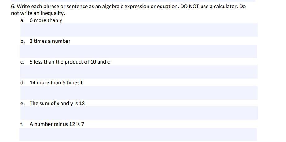Click the answer field under '6 more than y'
286x142 pixels.
coord(139,30)
